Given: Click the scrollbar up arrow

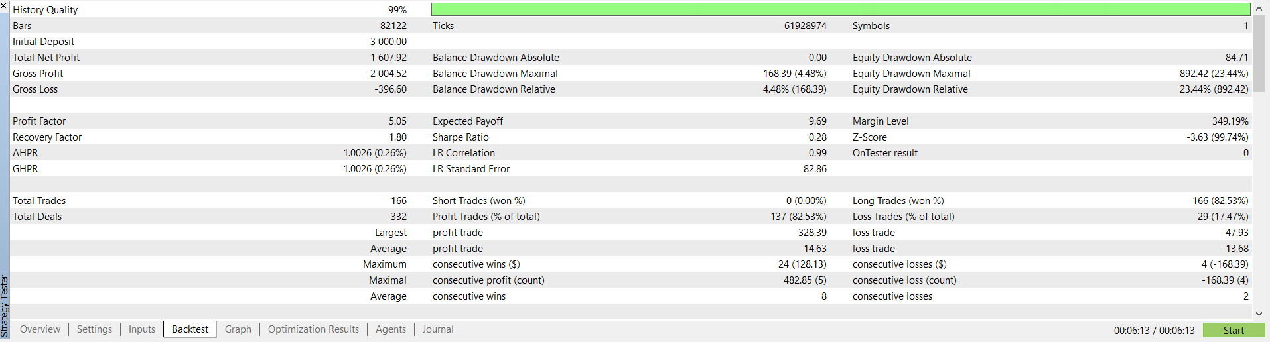Looking at the screenshot, I should click(1259, 9).
